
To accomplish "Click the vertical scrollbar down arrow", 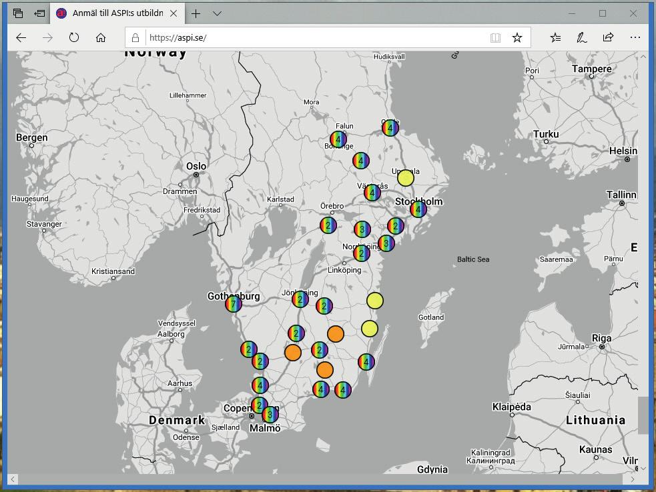I will coord(643,469).
